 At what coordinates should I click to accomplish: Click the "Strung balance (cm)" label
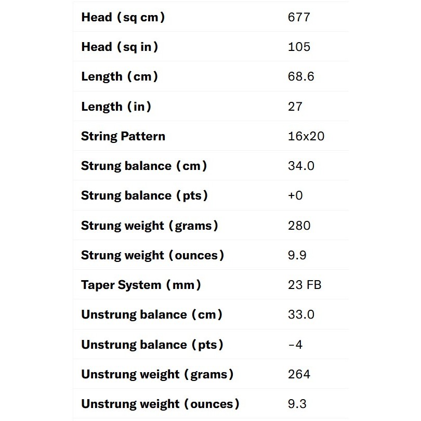coord(144,166)
